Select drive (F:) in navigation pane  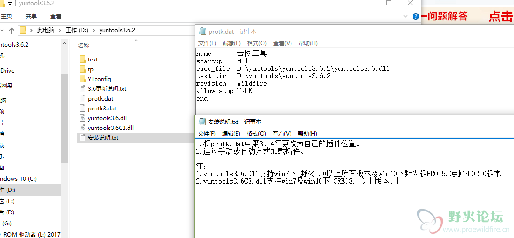click(x=7, y=212)
